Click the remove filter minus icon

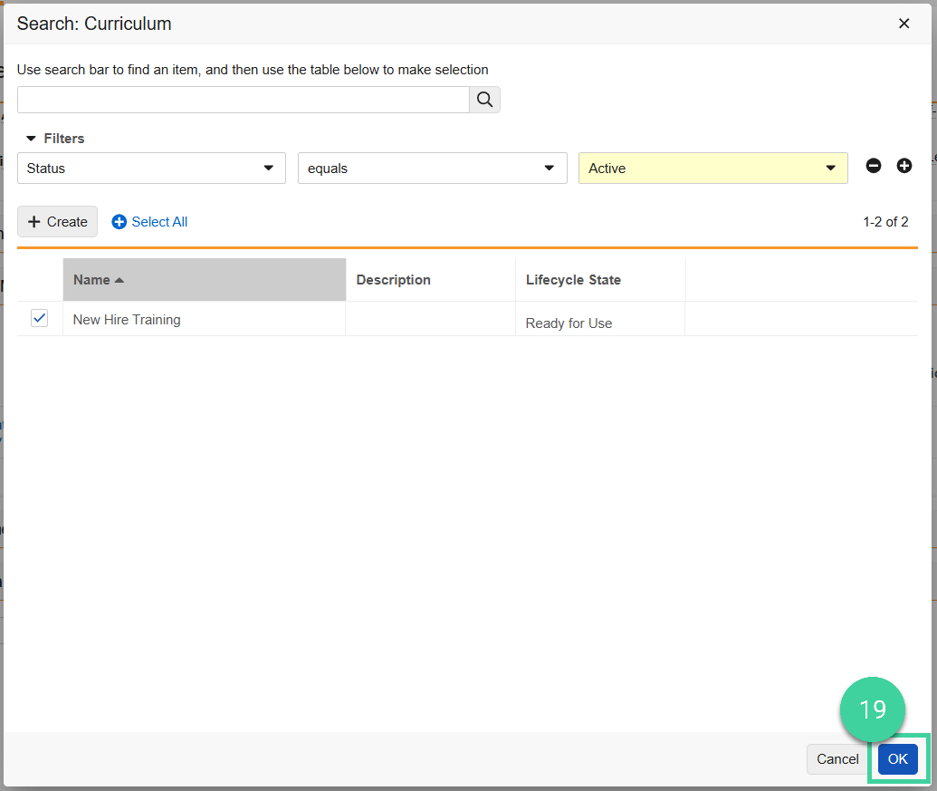(873, 166)
